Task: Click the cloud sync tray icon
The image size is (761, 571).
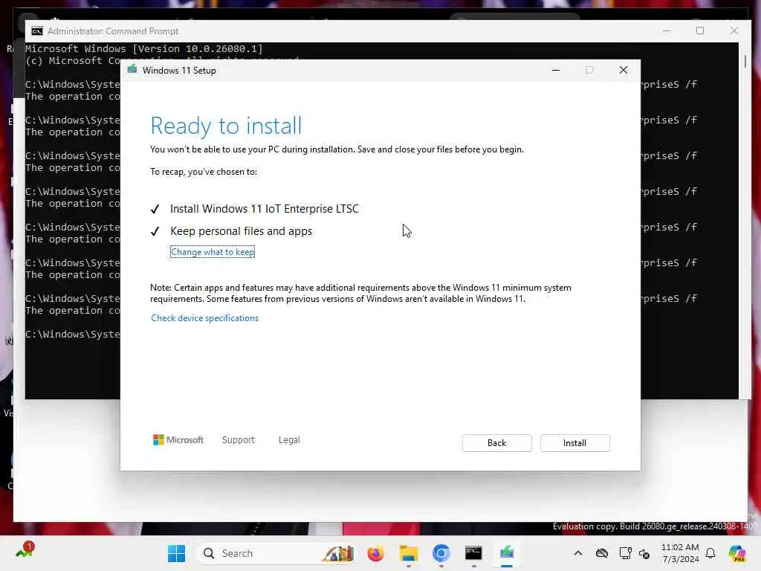Action: pos(602,553)
